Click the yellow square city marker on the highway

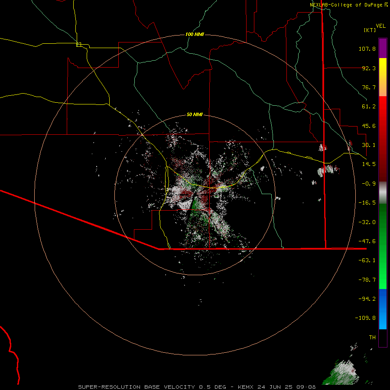click(78, 45)
